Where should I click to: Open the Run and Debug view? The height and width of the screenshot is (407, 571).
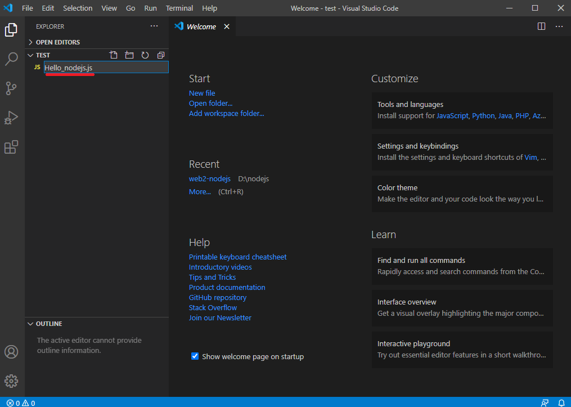pyautogui.click(x=11, y=118)
